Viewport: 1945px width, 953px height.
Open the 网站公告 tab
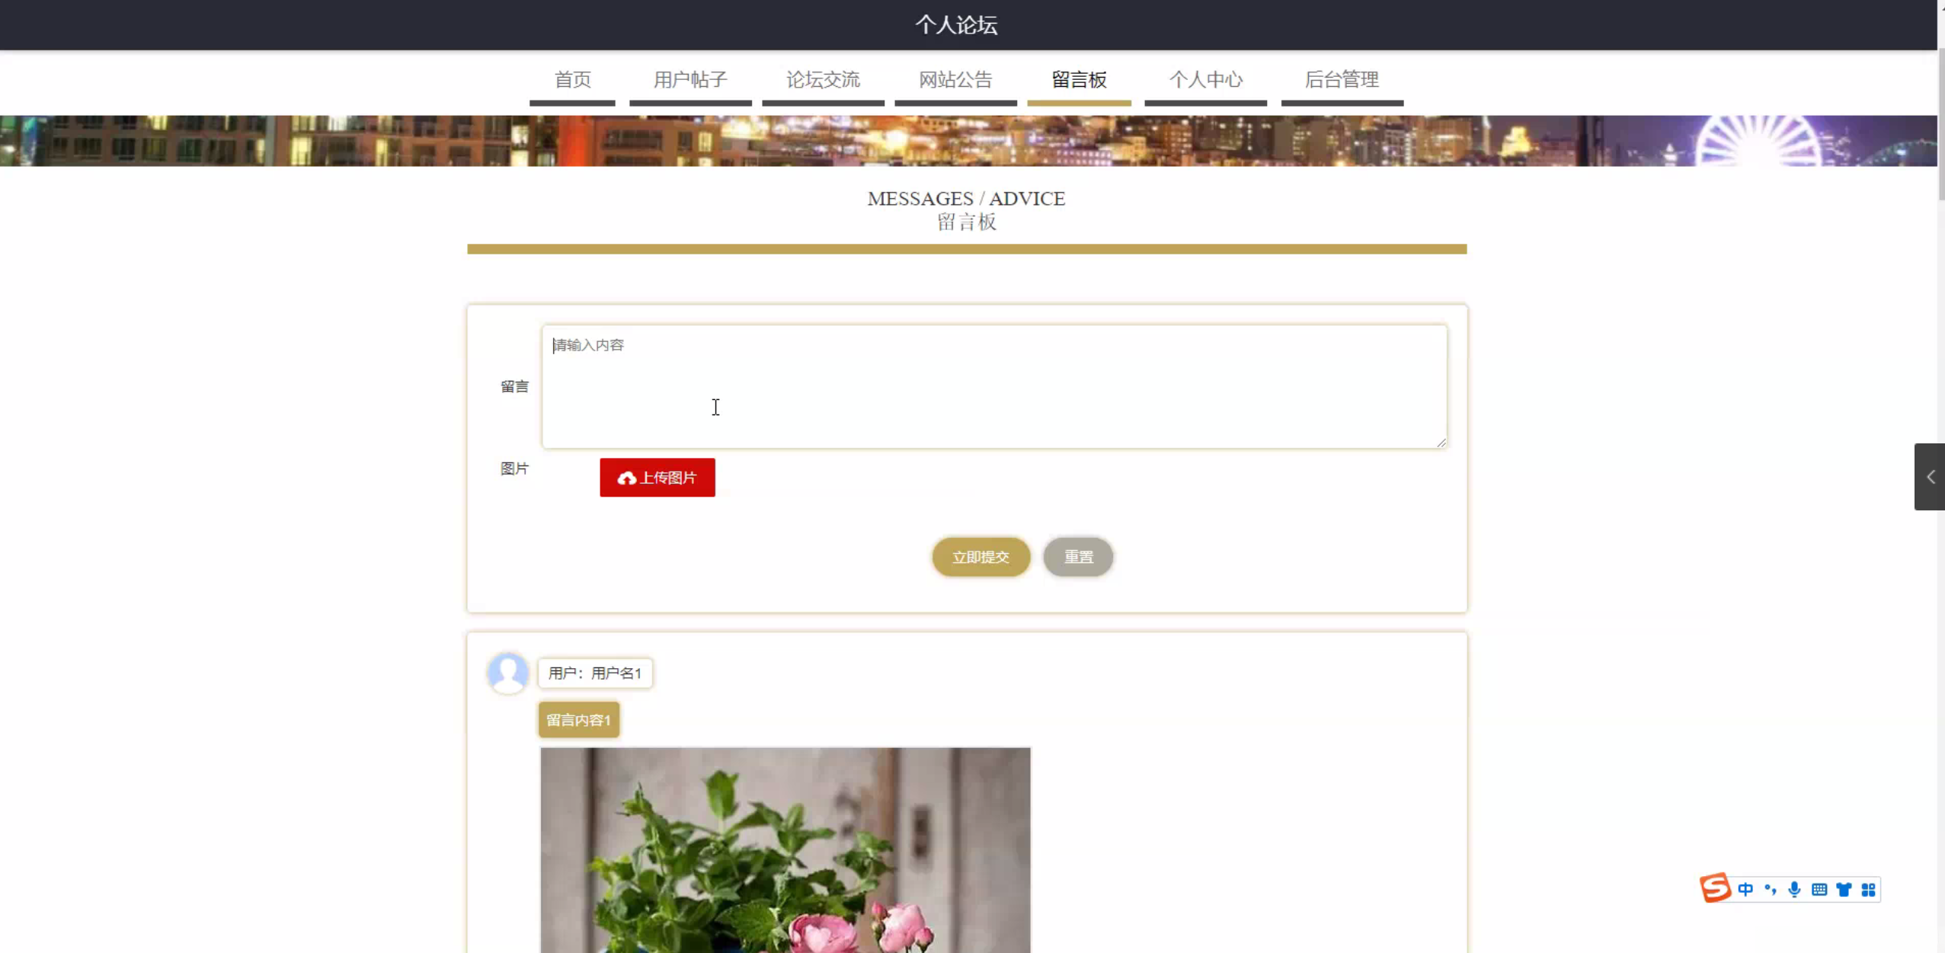pos(955,80)
